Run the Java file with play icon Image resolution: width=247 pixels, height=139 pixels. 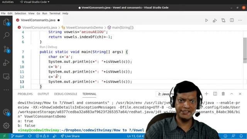[x=206, y=20]
